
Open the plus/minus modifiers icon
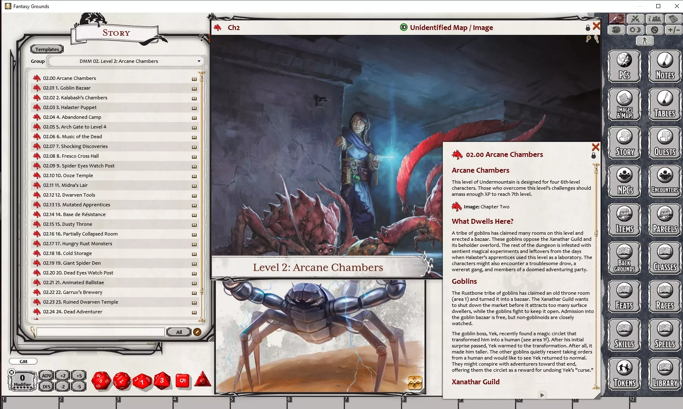click(674, 30)
